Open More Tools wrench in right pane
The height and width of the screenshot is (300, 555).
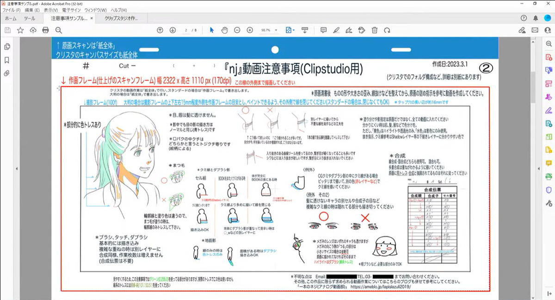pos(549,203)
